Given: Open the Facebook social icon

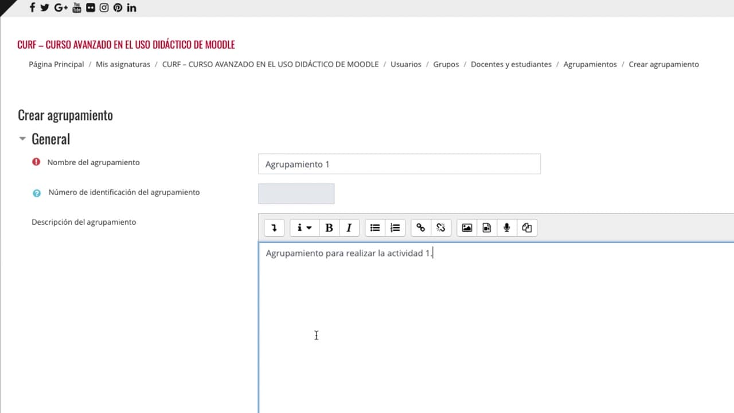Looking at the screenshot, I should coord(32,7).
